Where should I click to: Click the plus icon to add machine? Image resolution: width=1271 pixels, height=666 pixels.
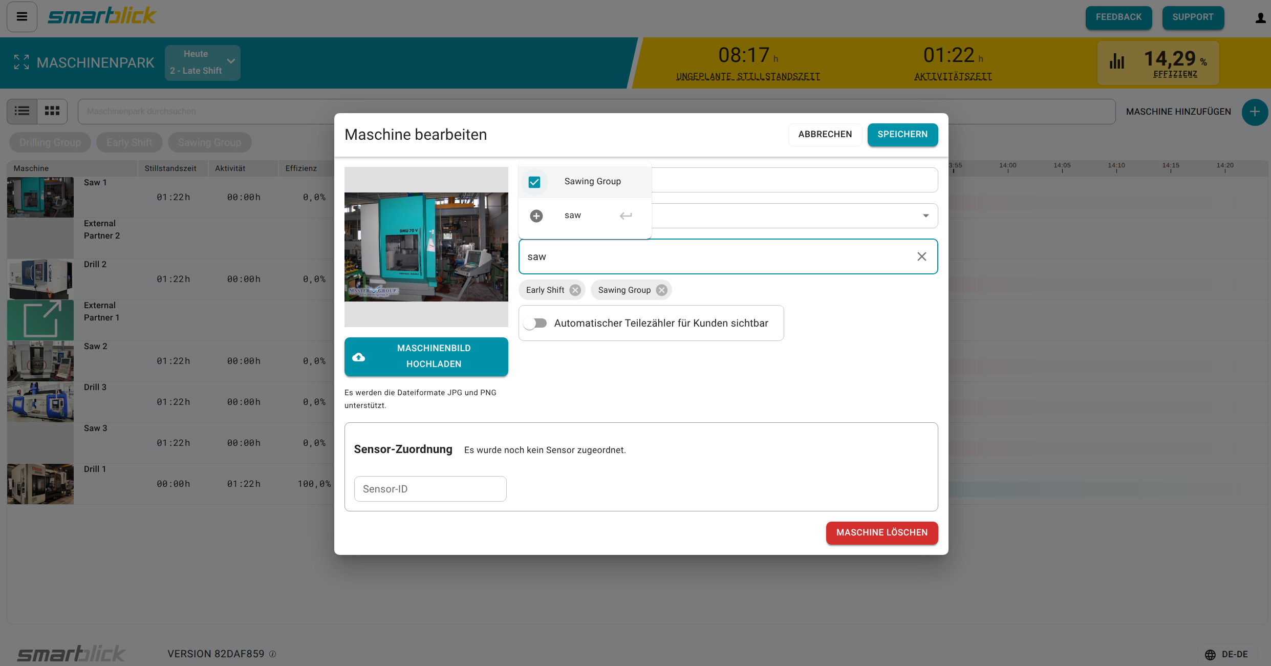coord(1254,112)
